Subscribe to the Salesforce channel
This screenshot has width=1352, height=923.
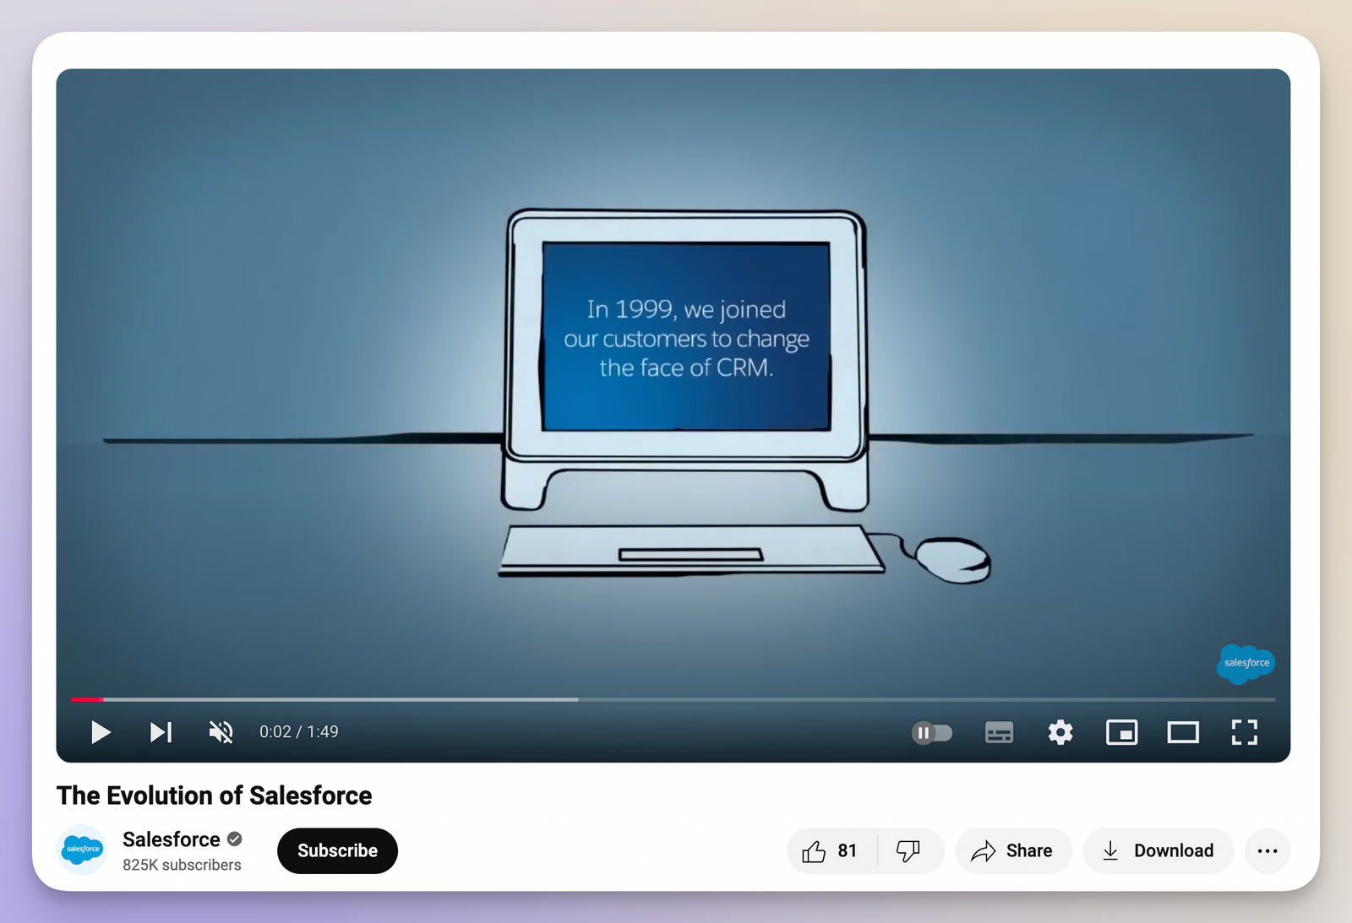pos(337,850)
